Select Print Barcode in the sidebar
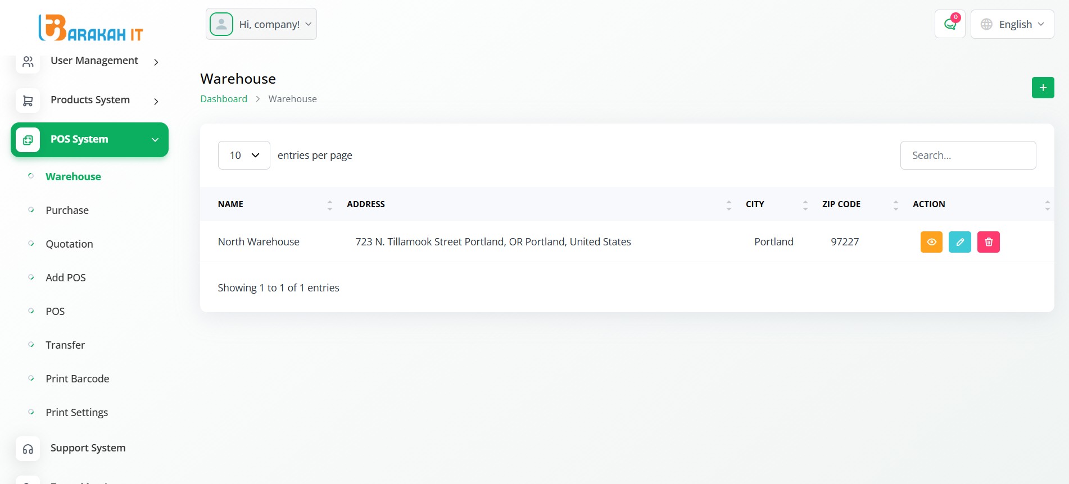The height and width of the screenshot is (484, 1069). pyautogui.click(x=77, y=379)
